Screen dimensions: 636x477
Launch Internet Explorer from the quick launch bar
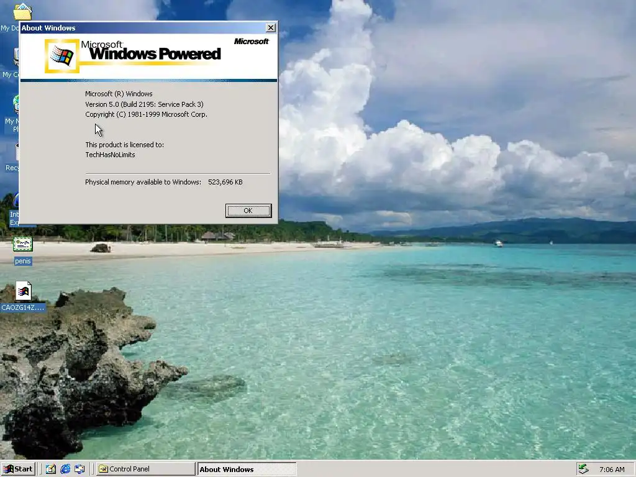pos(65,469)
